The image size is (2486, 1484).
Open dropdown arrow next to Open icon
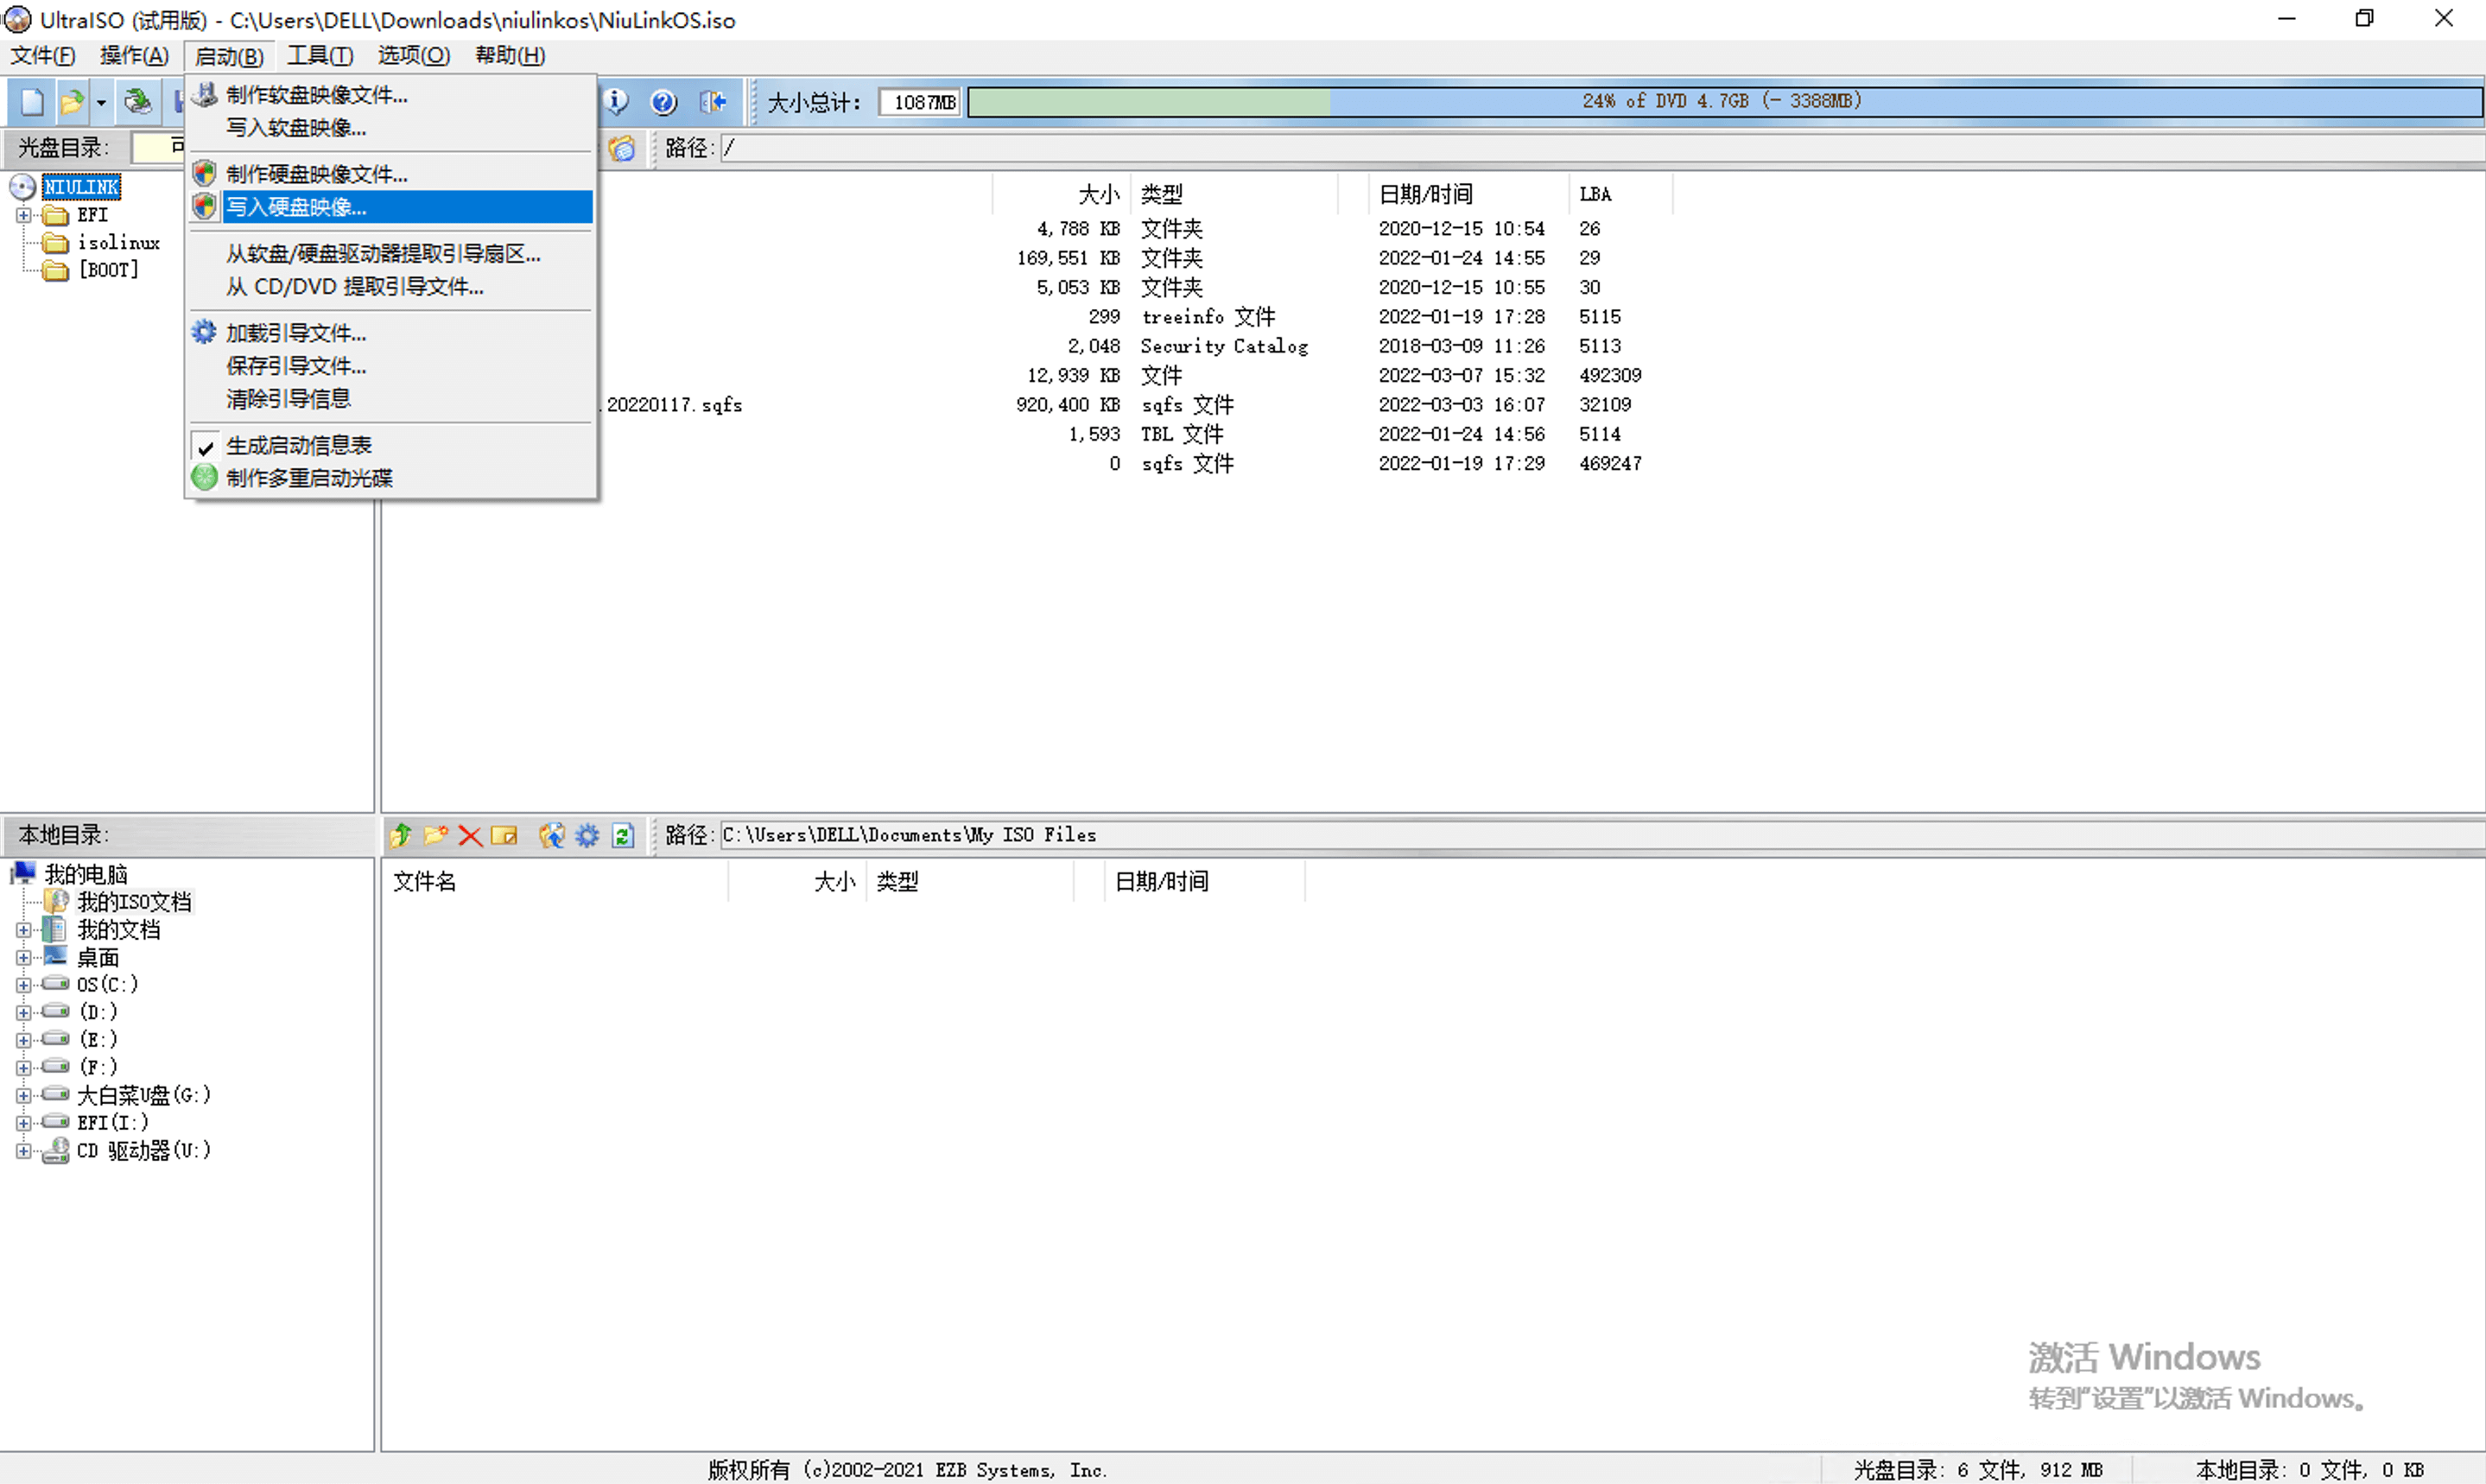[101, 102]
